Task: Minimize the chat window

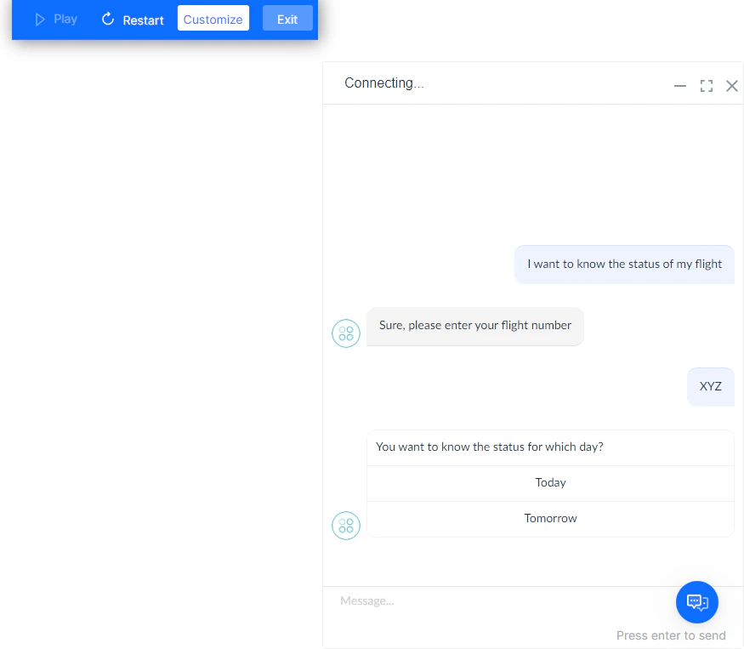Action: (x=680, y=86)
